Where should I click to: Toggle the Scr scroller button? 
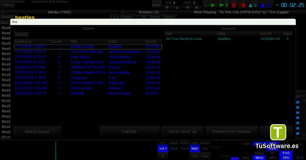coord(205,149)
